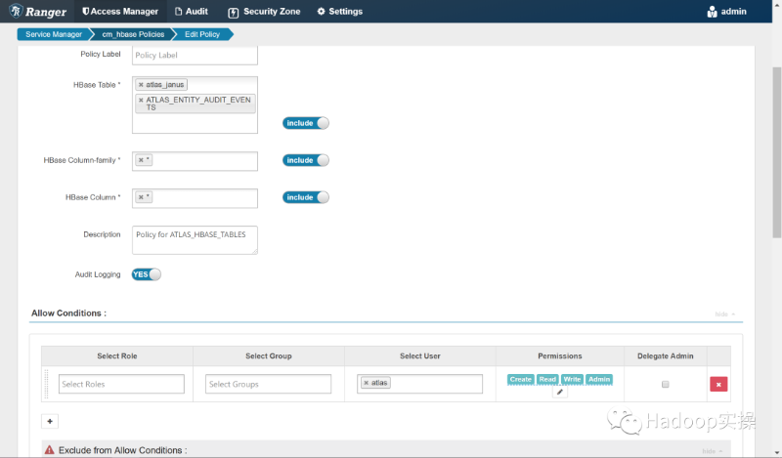Toggle include switch for HBase Table
Viewport: 782px width, 458px height.
pyautogui.click(x=306, y=123)
